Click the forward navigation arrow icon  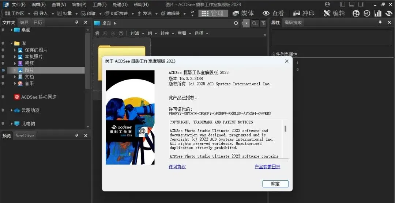[113, 33]
